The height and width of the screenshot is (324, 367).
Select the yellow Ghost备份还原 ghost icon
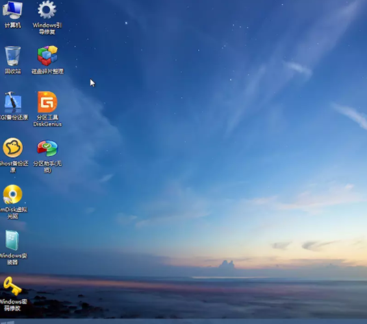(x=12, y=148)
